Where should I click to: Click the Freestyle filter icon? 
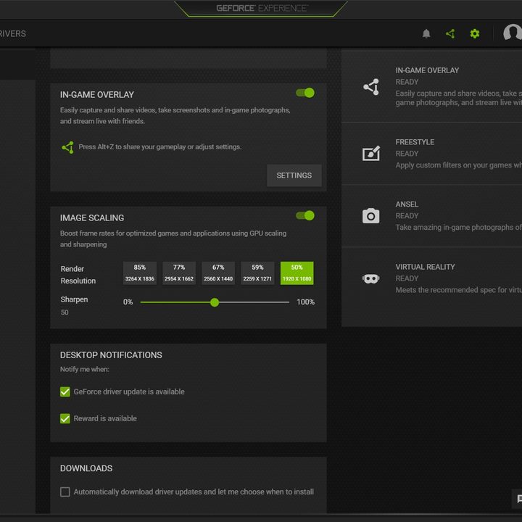click(x=371, y=153)
